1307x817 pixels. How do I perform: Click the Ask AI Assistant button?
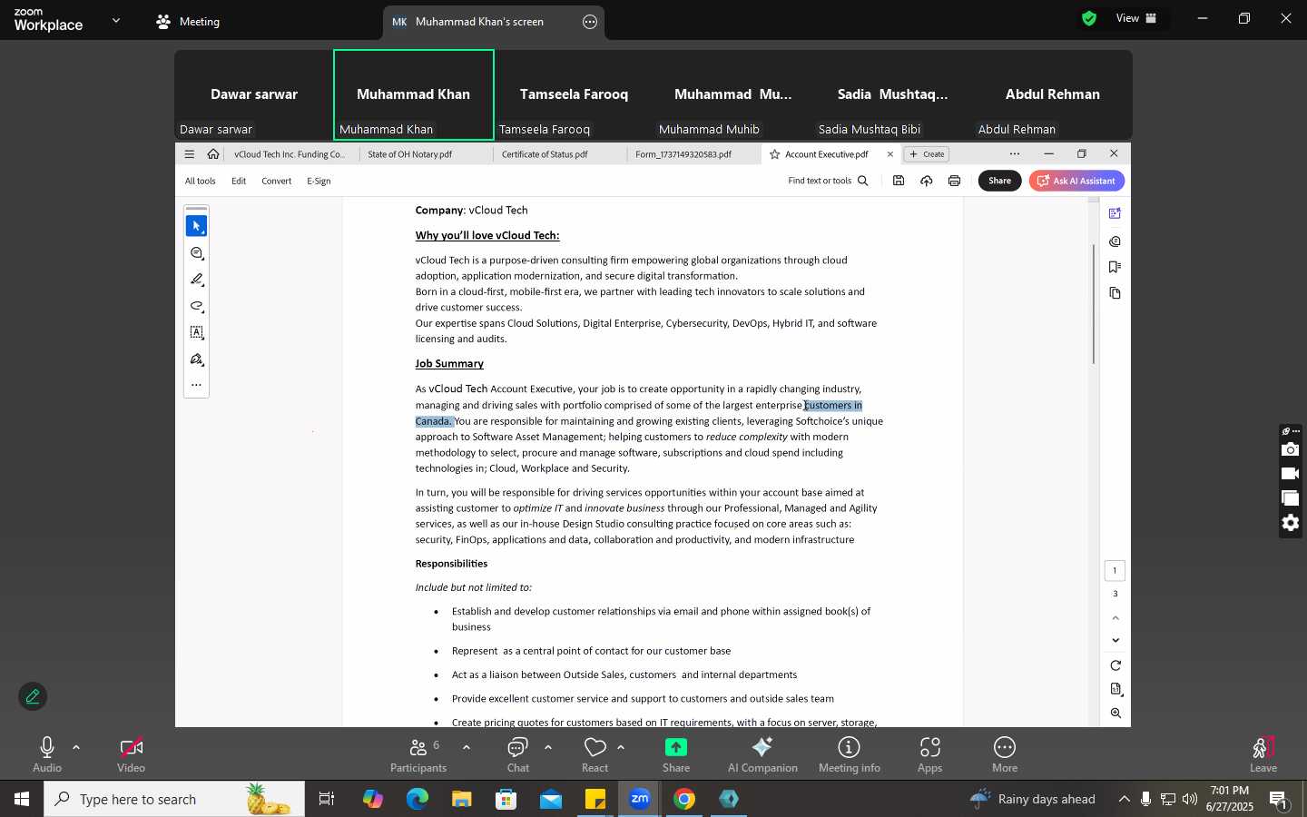pos(1076,181)
